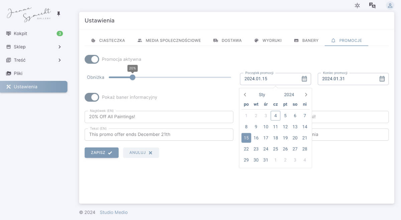
Task: Pick calendar day 26
Action: 285,149
